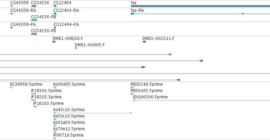Image resolution: width=270 pixels, height=140 pixels.
Task: Click the EK006306.5prime long feature line
Action: pos(202,100)
